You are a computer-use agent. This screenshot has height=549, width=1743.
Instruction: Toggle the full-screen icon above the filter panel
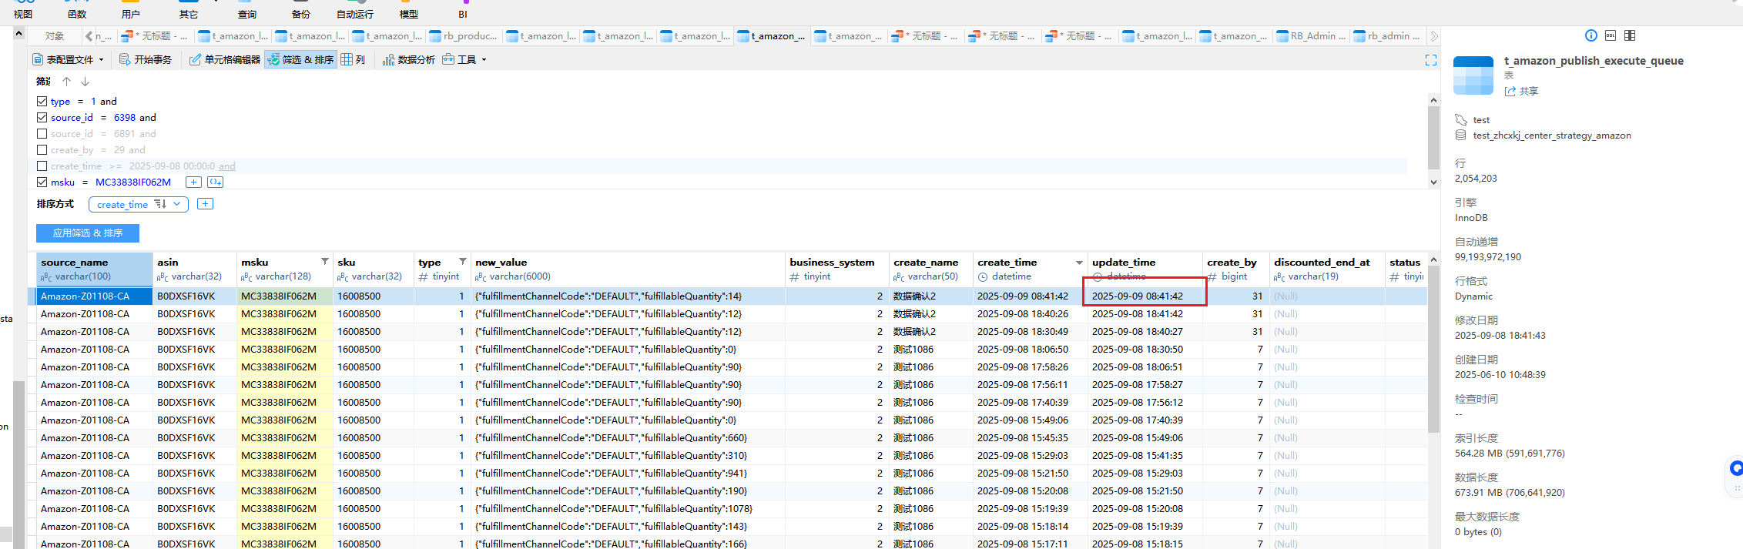pyautogui.click(x=1431, y=60)
